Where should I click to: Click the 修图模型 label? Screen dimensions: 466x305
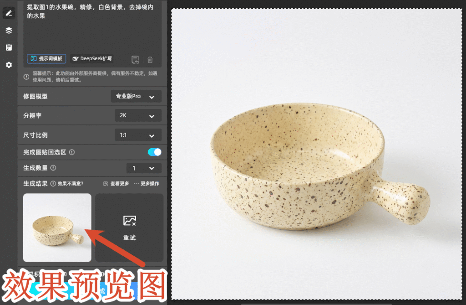pyautogui.click(x=35, y=97)
